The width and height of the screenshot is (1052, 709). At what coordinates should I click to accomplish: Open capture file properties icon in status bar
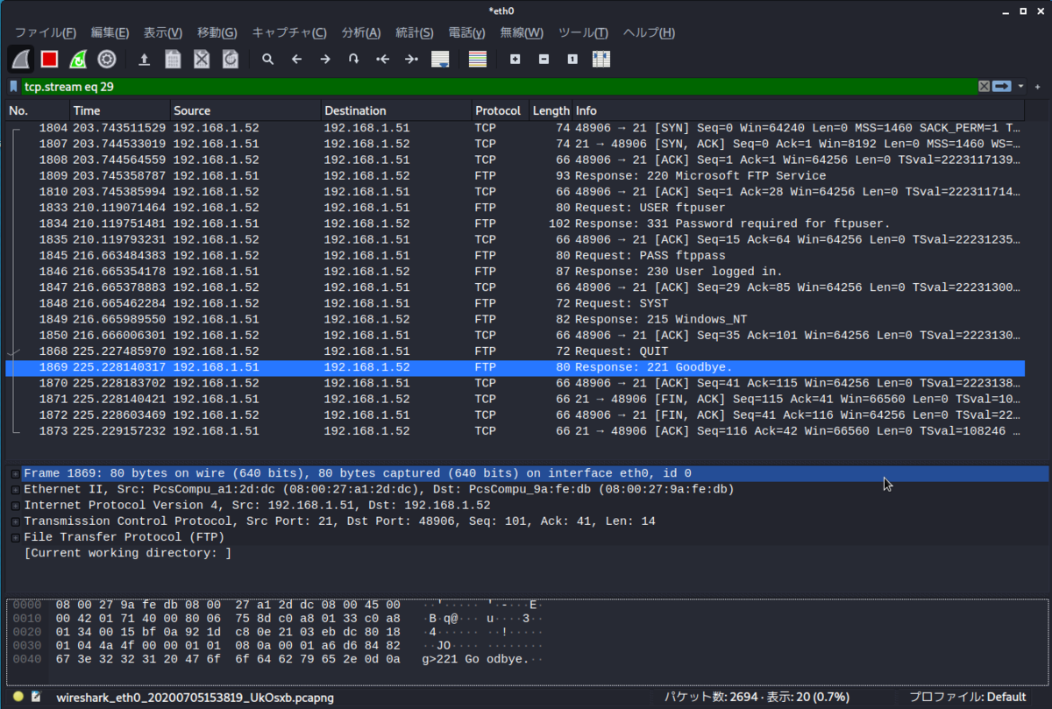[36, 697]
